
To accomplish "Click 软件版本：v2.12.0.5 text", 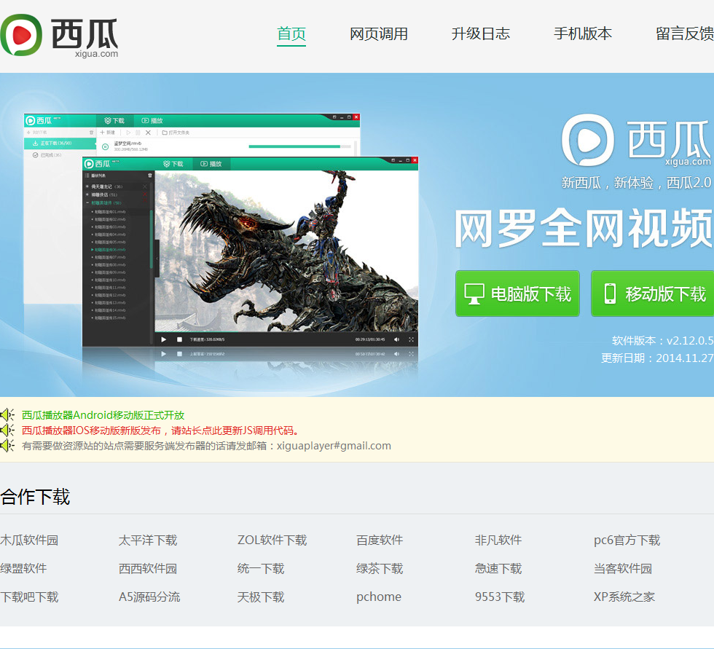I will pos(662,340).
